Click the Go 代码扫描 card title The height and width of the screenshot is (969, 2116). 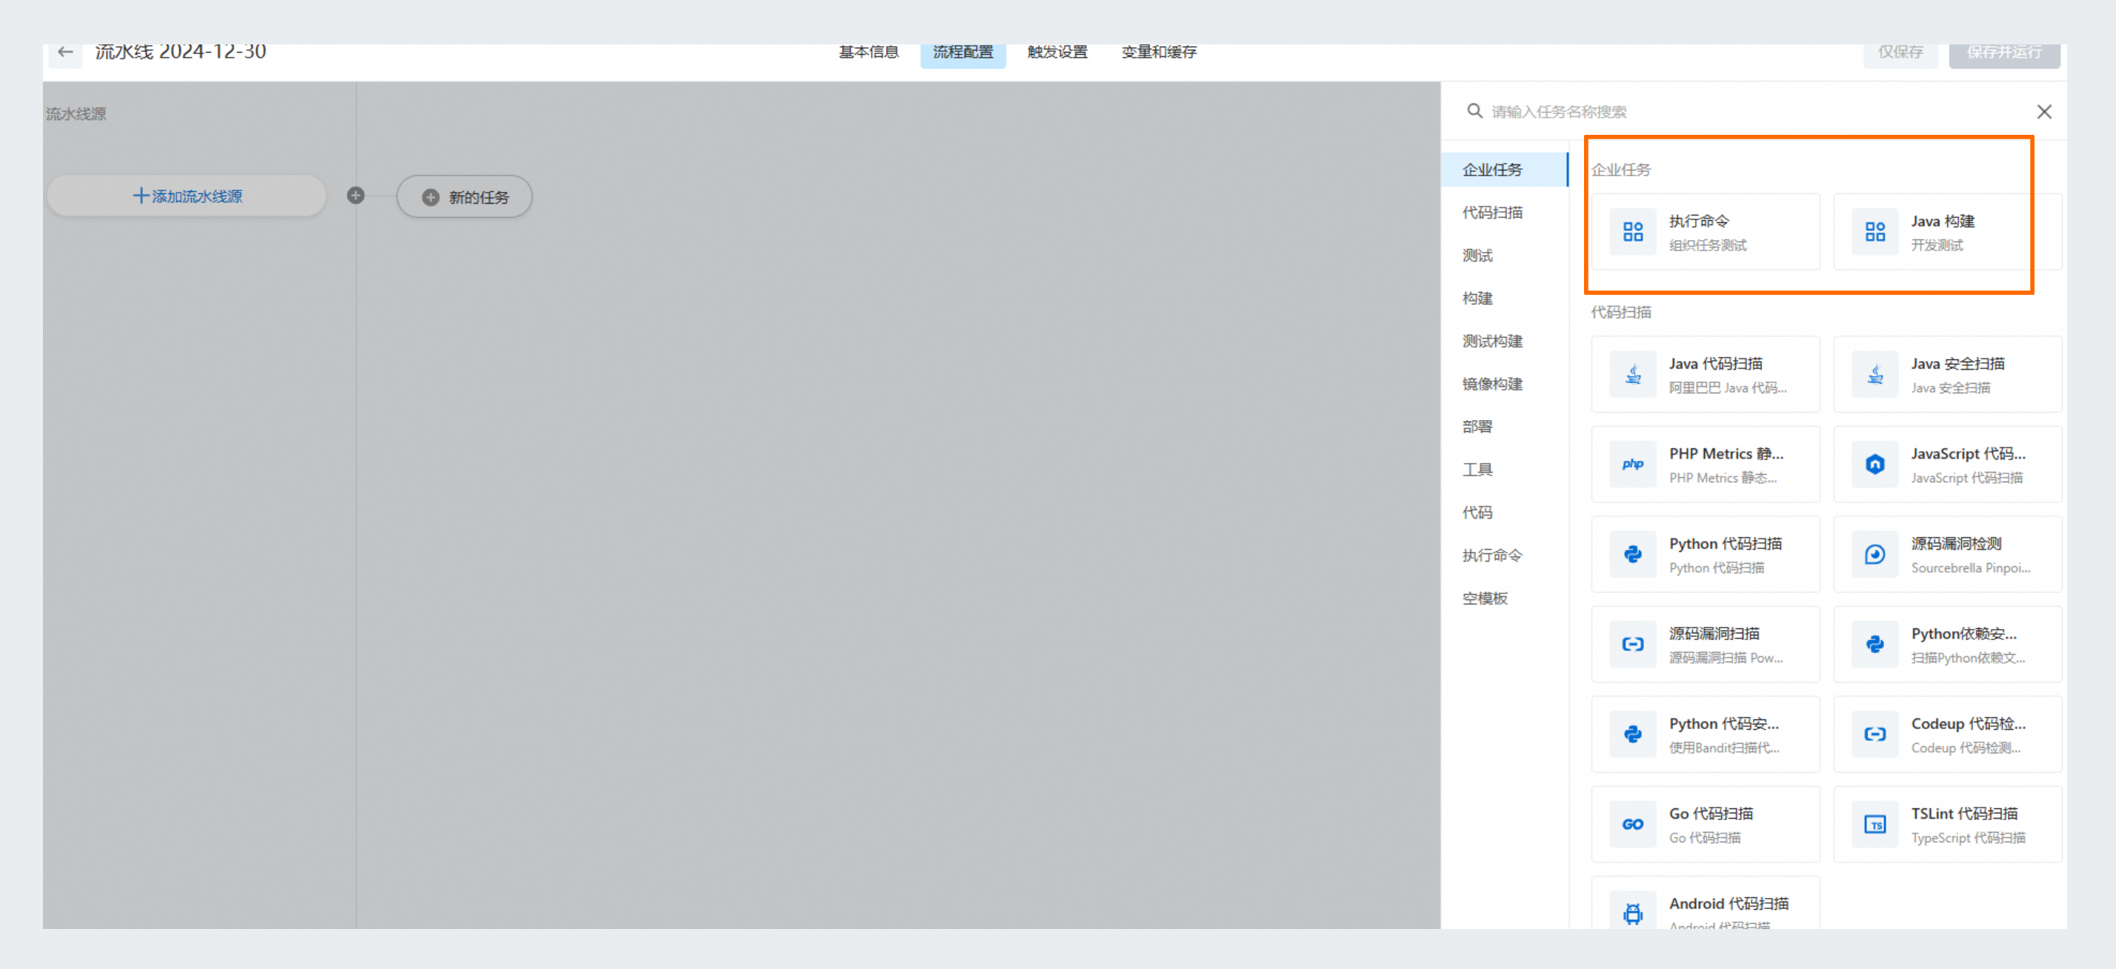pos(1711,813)
